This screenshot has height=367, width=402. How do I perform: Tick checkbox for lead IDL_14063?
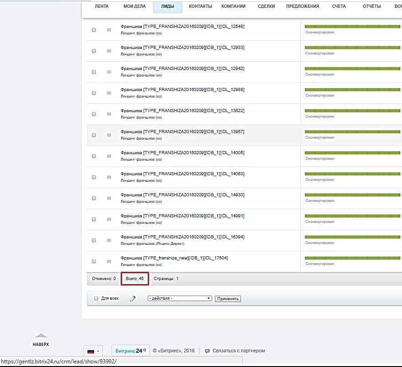pyautogui.click(x=94, y=177)
